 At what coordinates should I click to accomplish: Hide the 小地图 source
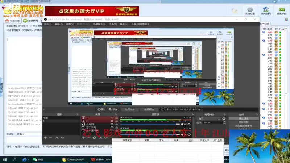(112, 124)
